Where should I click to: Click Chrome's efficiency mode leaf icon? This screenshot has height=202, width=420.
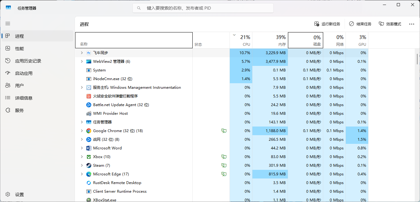click(x=224, y=131)
